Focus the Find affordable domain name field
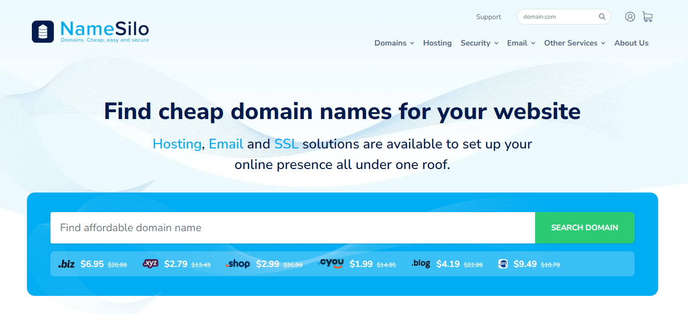Screen dimensions: 688x314 pos(293,228)
